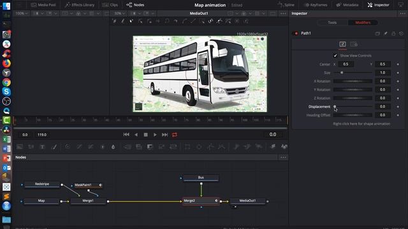Open the Path1 Settings sub-tab icon
408x229 pixels.
[x=354, y=44]
